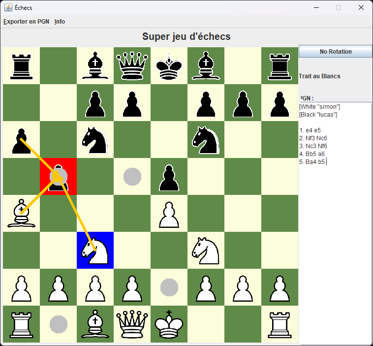This screenshot has width=373, height=346.
Task: Click the white rook on h1
Action: click(x=280, y=324)
